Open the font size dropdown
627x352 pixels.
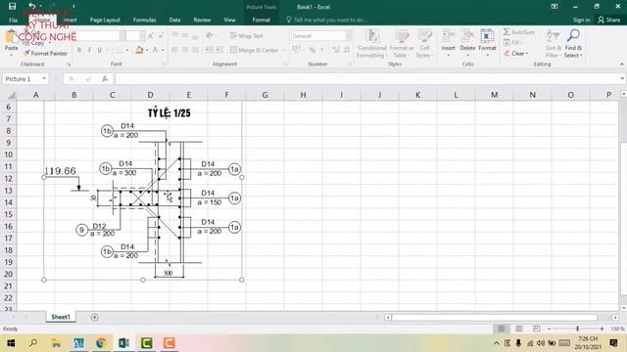point(142,36)
